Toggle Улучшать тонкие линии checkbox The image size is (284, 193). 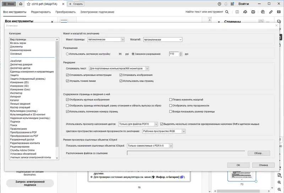coord(67,81)
